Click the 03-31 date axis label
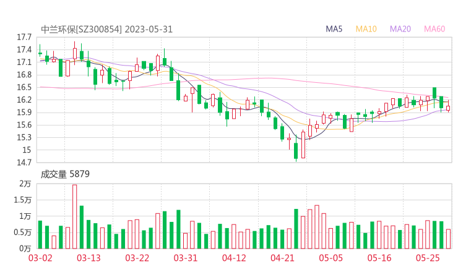This screenshot has width=458, height=272. click(x=186, y=258)
